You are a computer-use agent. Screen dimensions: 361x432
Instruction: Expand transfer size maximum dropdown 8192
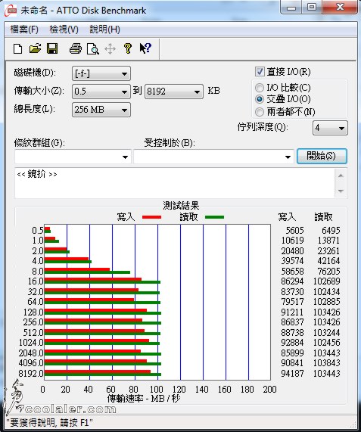coord(174,92)
